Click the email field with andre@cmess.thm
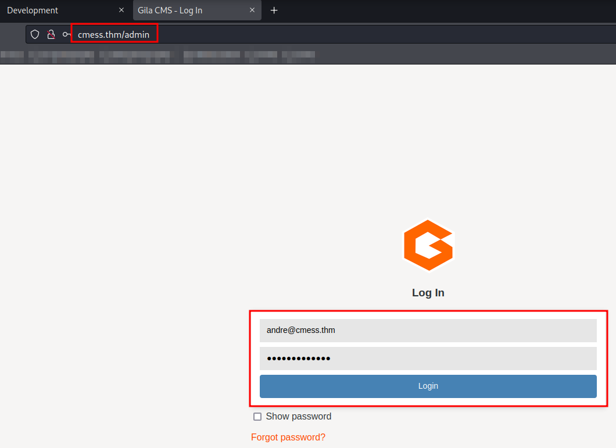 coord(428,331)
